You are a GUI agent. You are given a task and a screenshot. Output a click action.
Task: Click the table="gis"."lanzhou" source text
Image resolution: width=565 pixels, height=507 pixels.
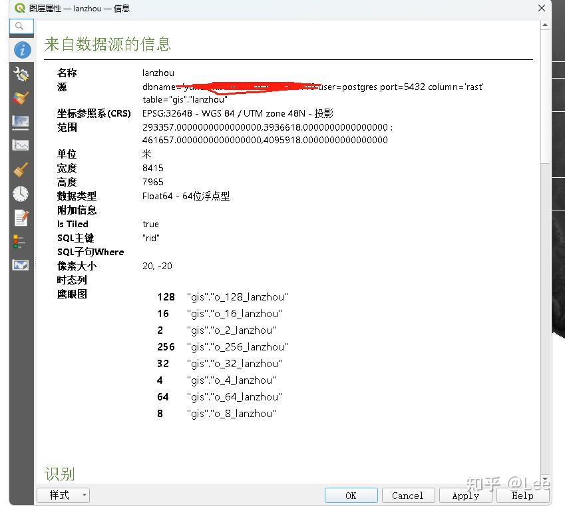(185, 99)
